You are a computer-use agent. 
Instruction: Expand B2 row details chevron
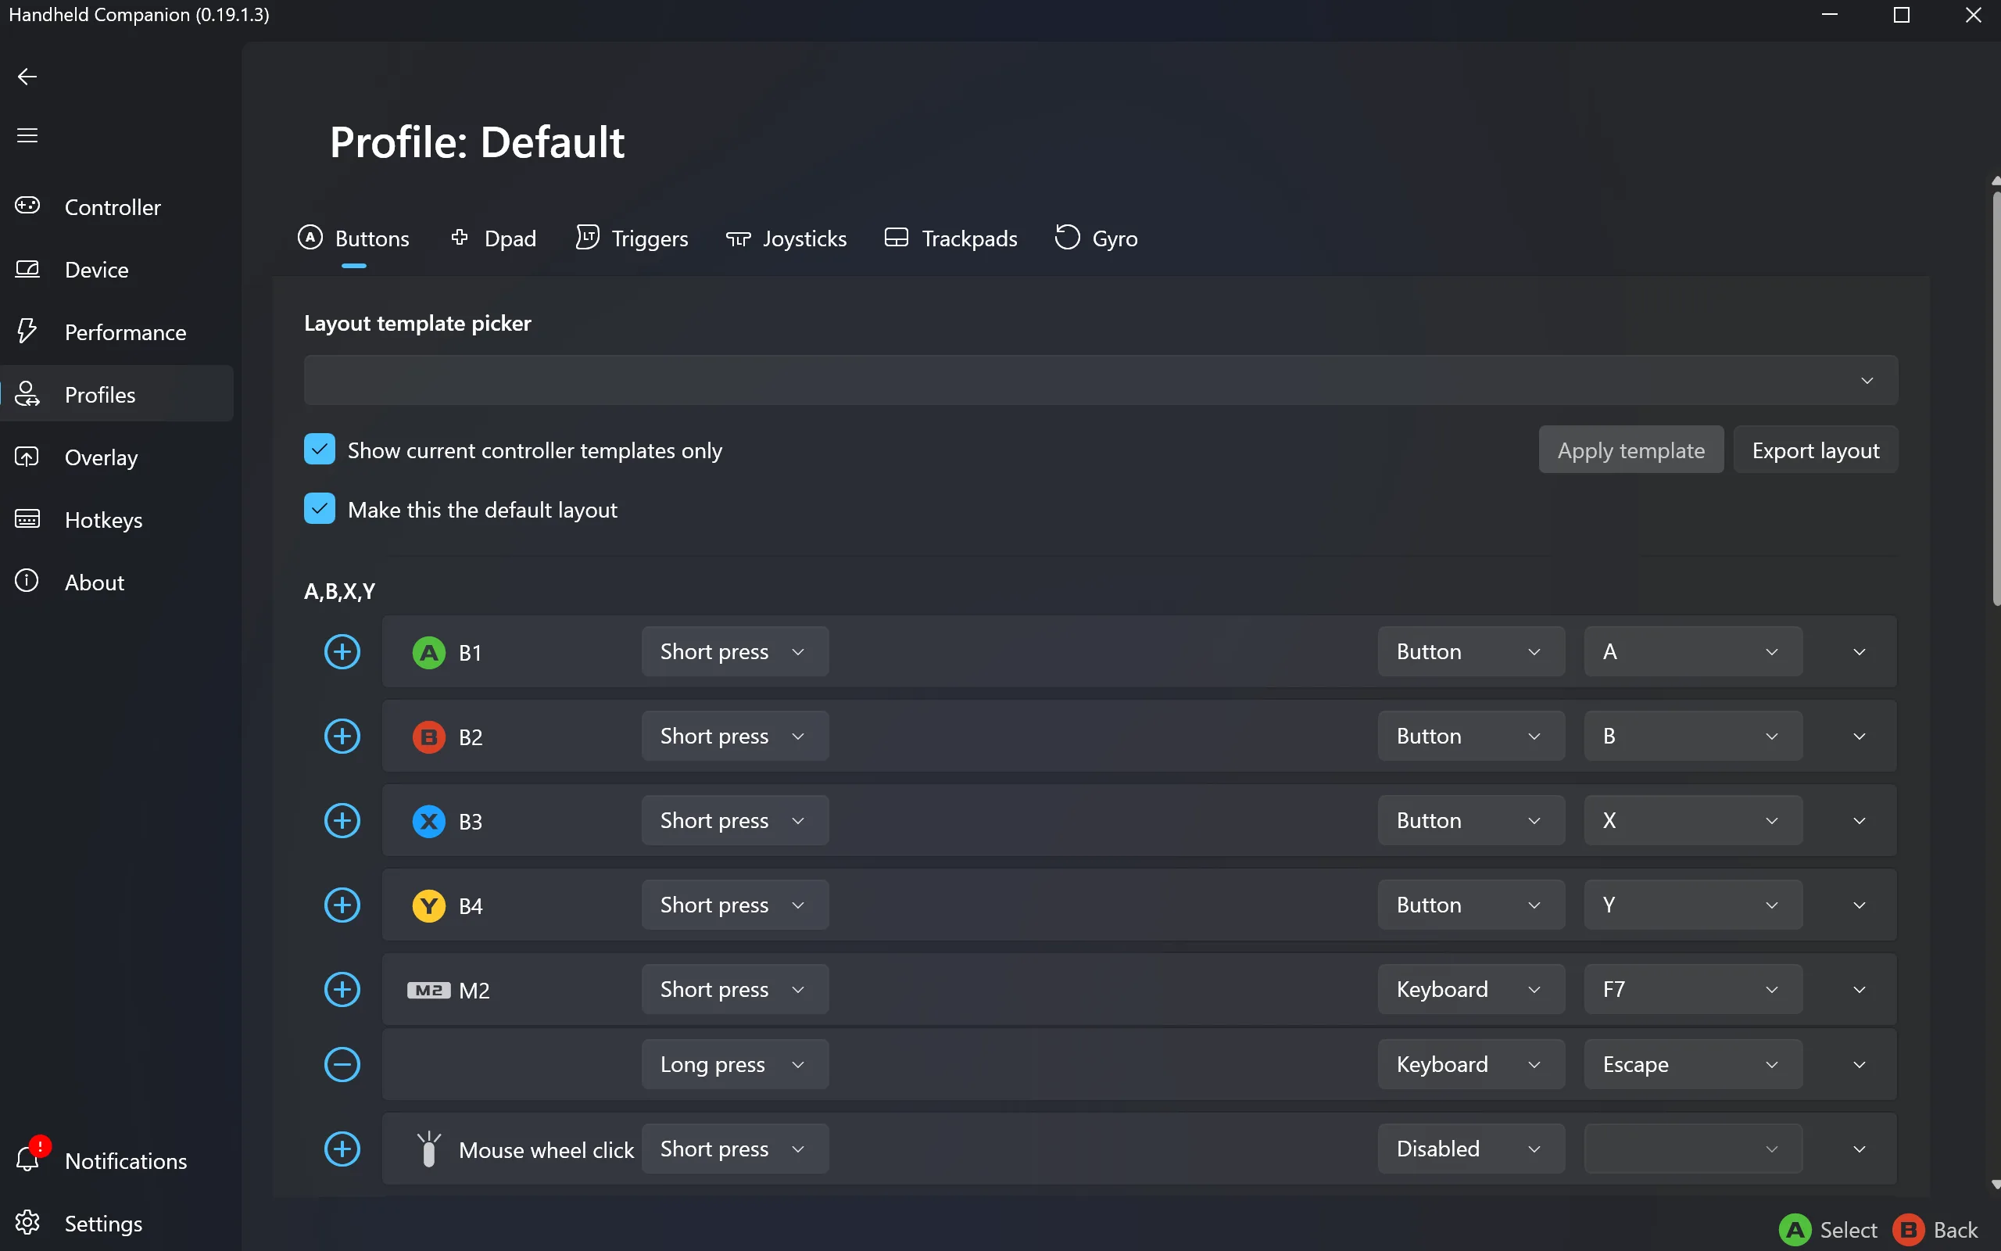[x=1860, y=737]
